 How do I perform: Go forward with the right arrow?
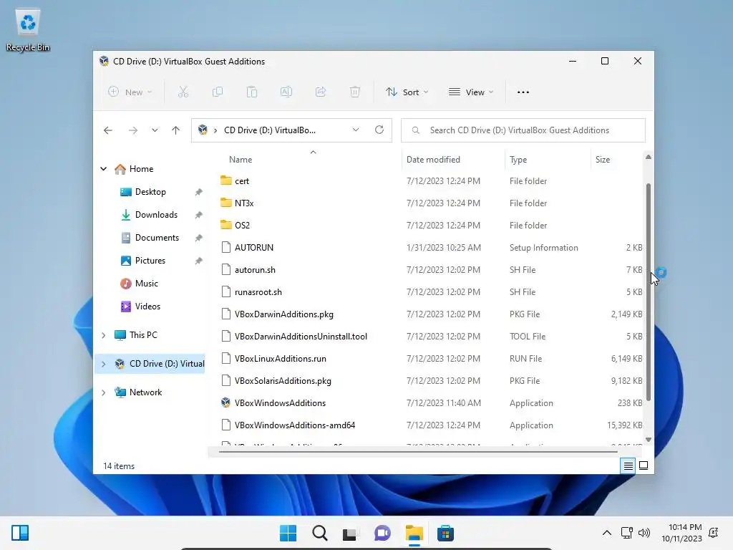133,130
